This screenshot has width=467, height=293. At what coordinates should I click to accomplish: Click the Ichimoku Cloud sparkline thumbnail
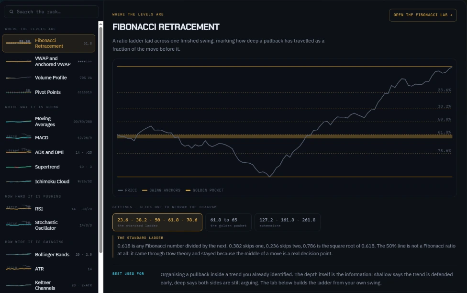click(x=19, y=181)
